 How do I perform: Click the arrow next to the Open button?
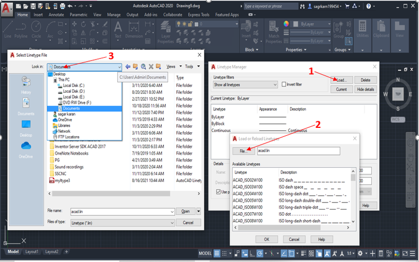pyautogui.click(x=198, y=211)
